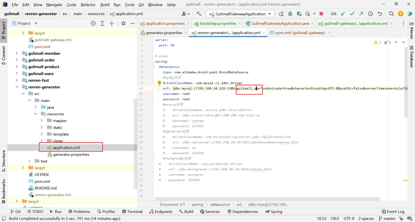Open the Event Log

393,211
